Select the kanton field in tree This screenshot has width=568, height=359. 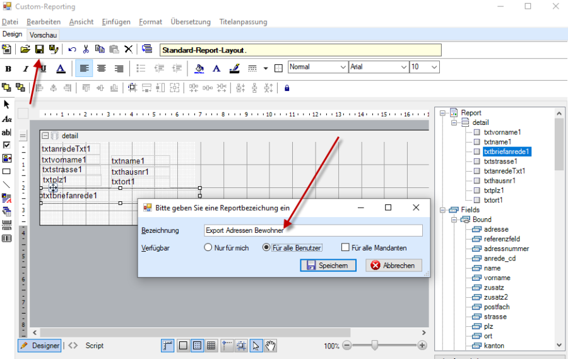coord(494,346)
